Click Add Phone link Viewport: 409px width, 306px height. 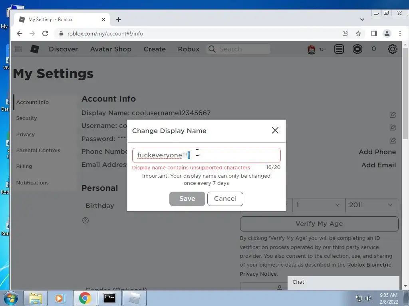tap(377, 152)
